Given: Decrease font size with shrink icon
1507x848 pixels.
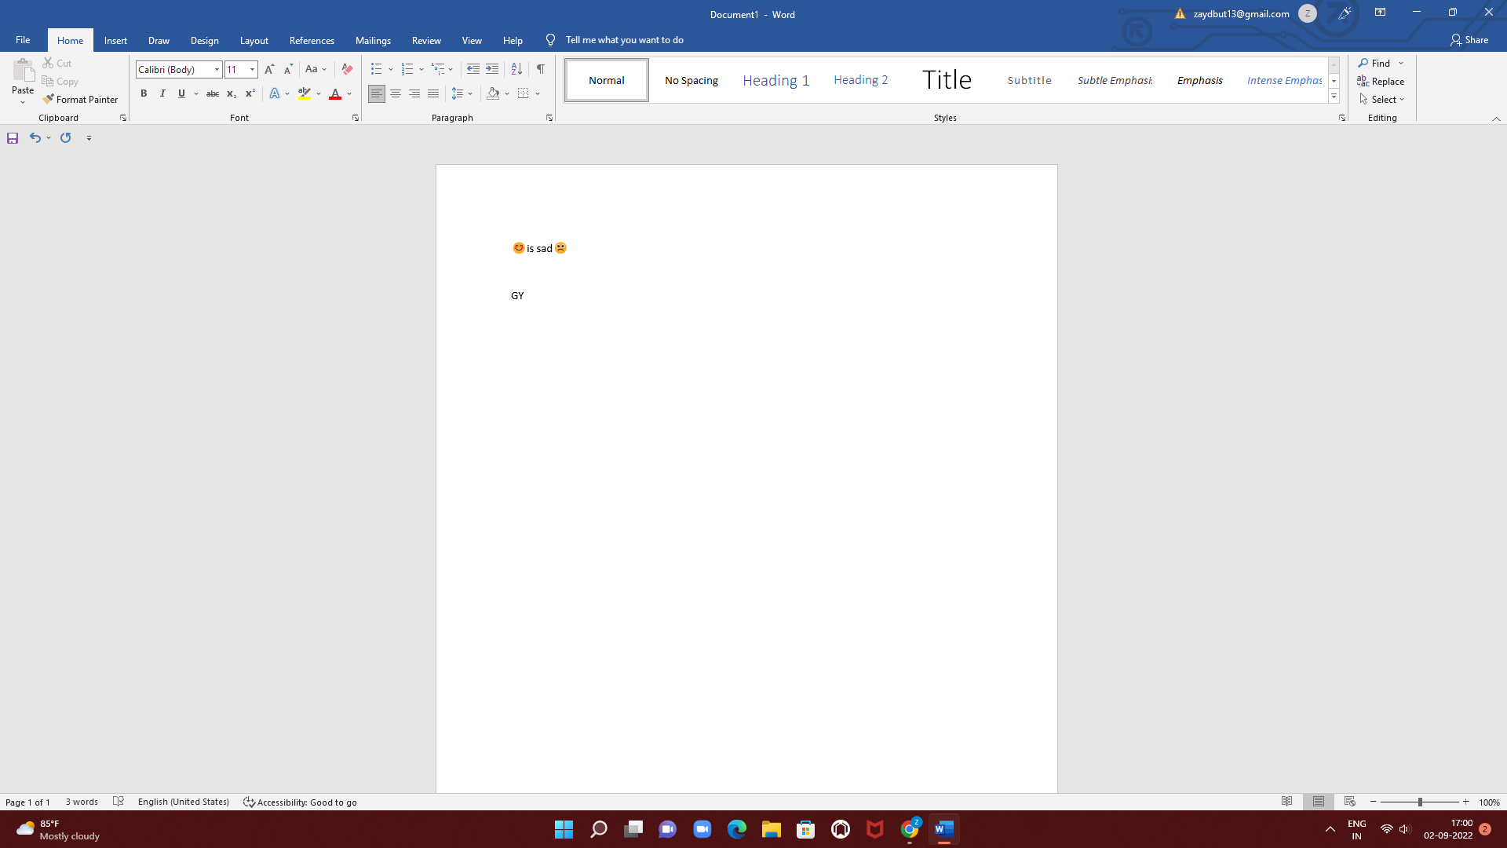Looking at the screenshot, I should (288, 69).
